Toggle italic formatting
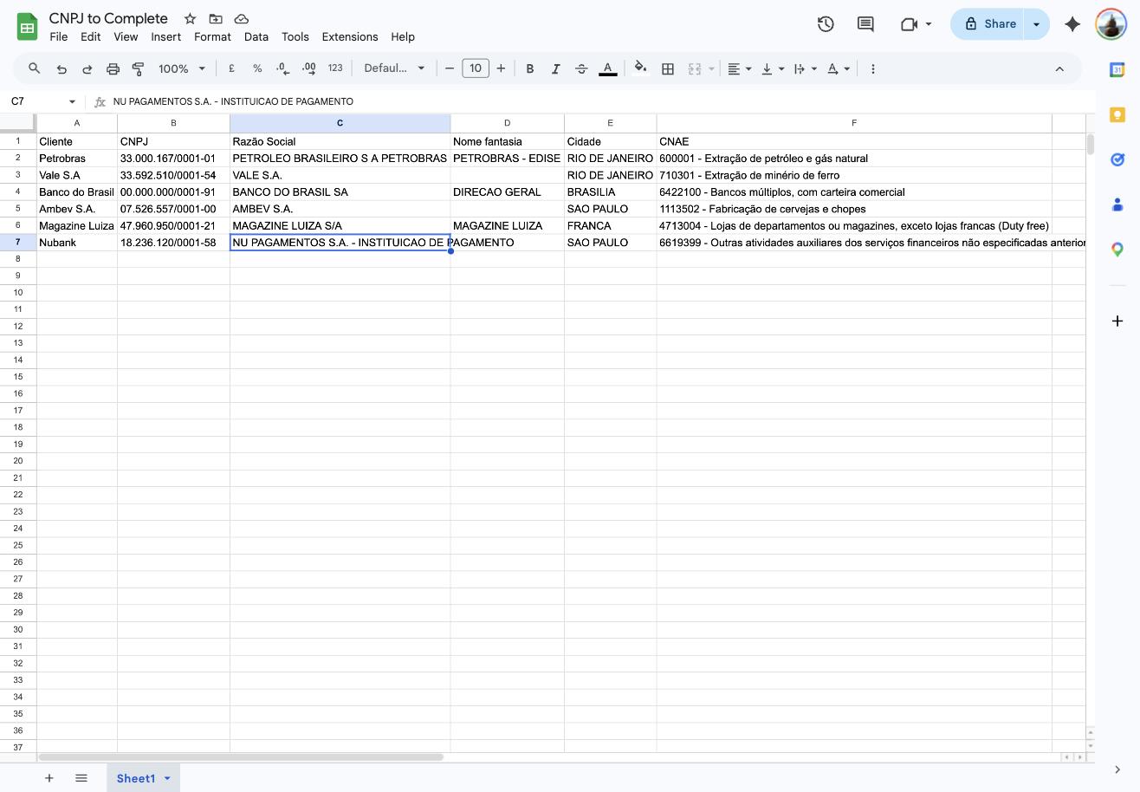Screen dimensions: 1140x792 click(555, 68)
